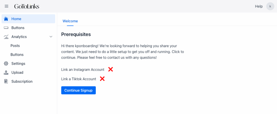Click Link a Tiktok Account text
Viewport: 277px width, 114px height.
79,79
